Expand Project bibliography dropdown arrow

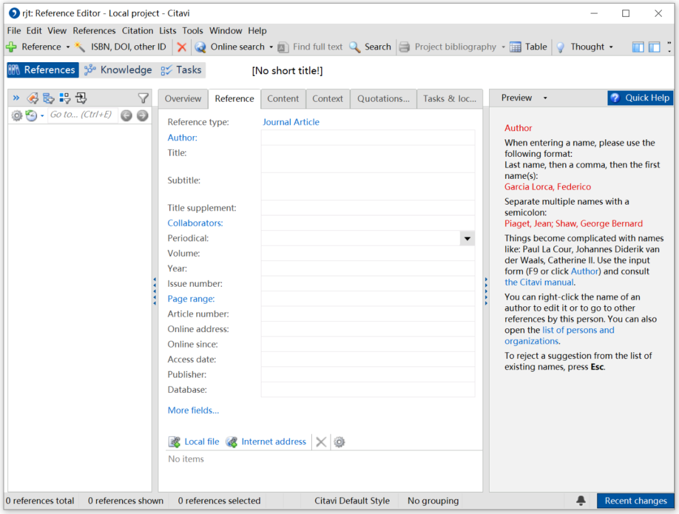[503, 47]
